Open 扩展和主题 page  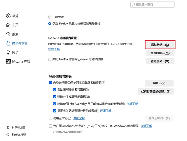19,128
